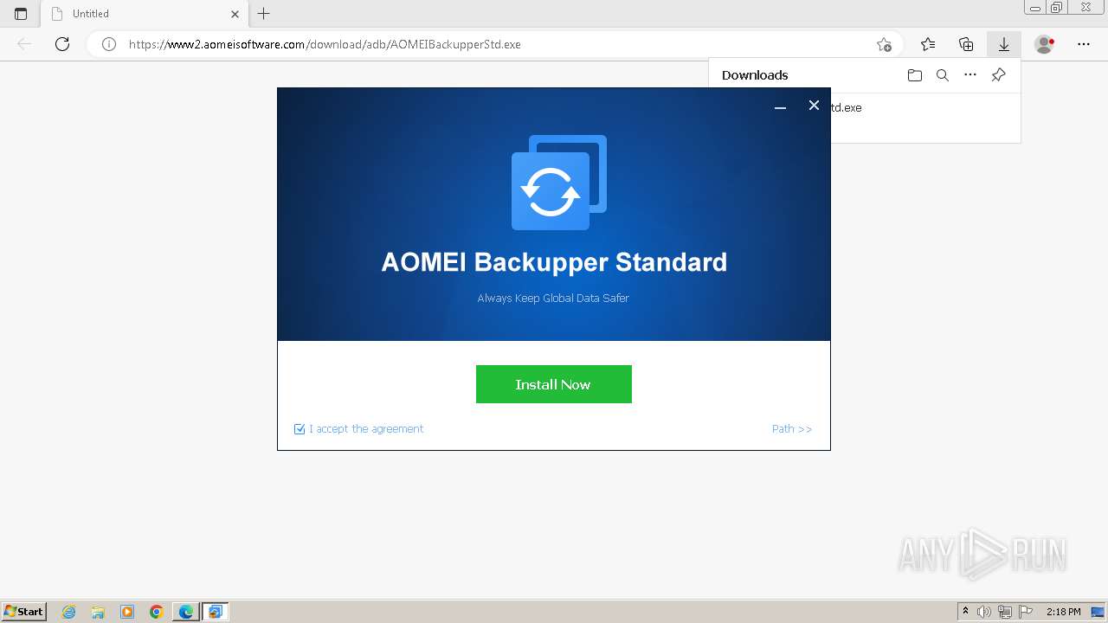This screenshot has height=623, width=1108.
Task: Pin the Downloads panel
Action: click(998, 75)
